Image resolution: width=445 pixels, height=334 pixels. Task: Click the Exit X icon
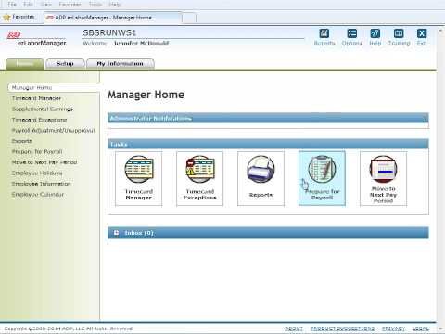[x=422, y=33]
